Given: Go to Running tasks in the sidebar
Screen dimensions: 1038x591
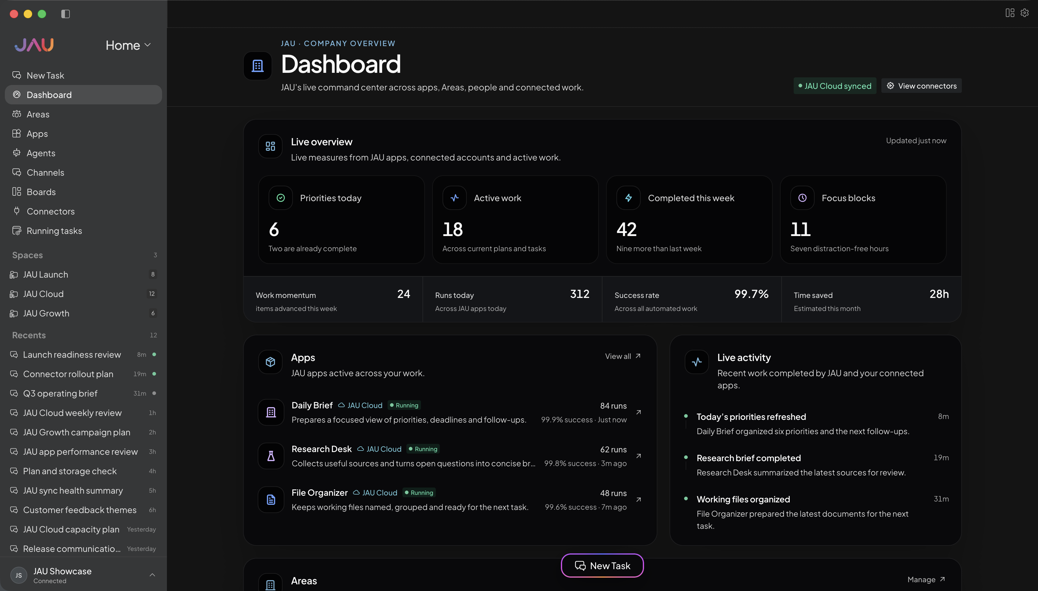Looking at the screenshot, I should click(x=83, y=231).
